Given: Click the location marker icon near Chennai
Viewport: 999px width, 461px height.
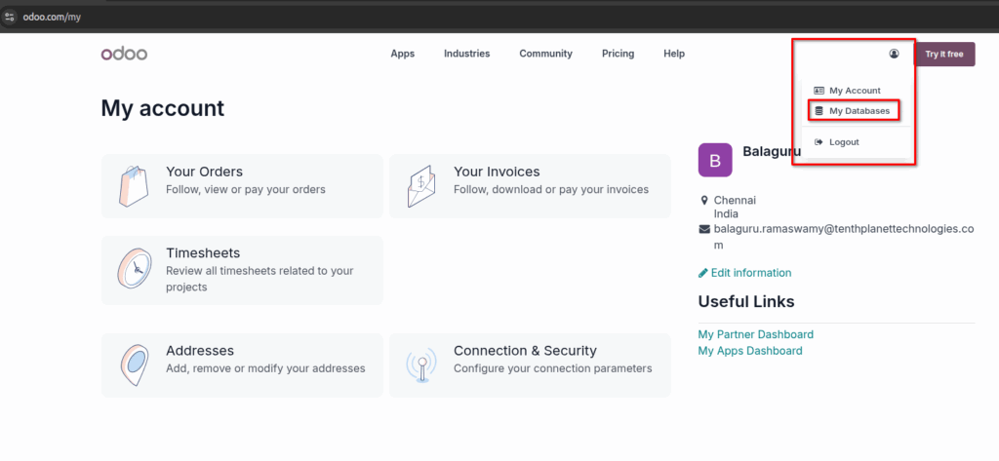Looking at the screenshot, I should tap(703, 201).
